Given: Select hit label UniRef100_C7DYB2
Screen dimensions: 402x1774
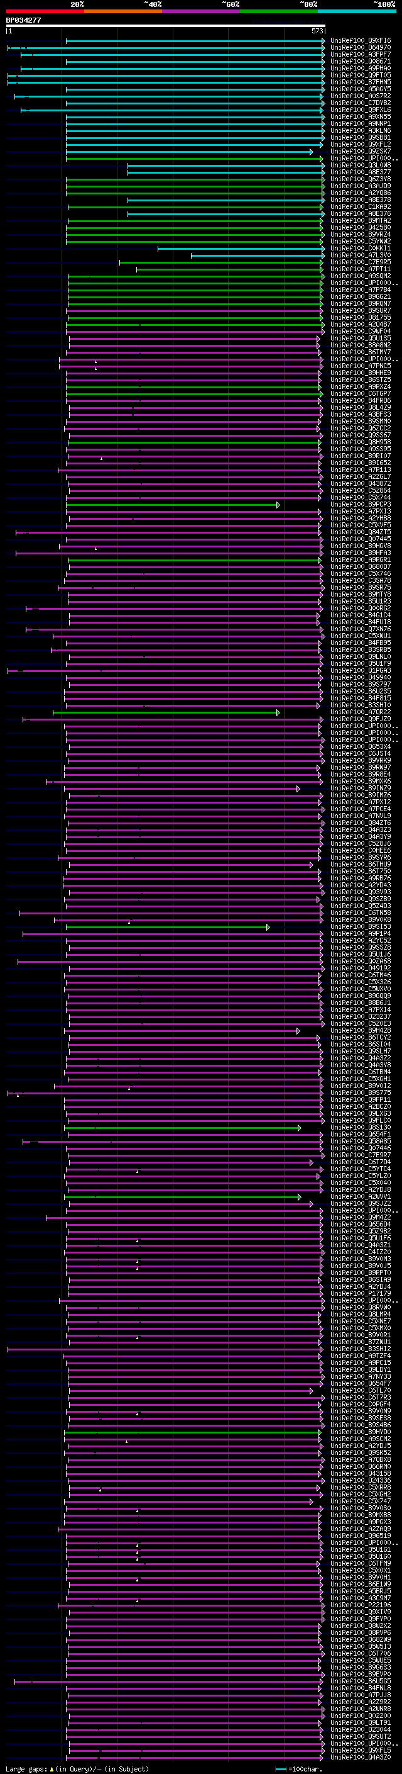Looking at the screenshot, I should 360,103.
